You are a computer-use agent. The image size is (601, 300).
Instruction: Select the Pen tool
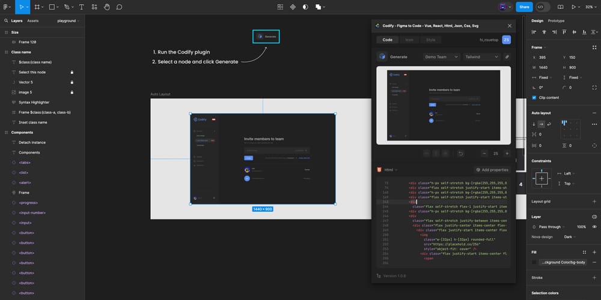click(67, 7)
